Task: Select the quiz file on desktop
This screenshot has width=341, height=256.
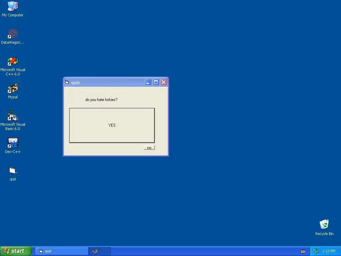Action: (13, 174)
